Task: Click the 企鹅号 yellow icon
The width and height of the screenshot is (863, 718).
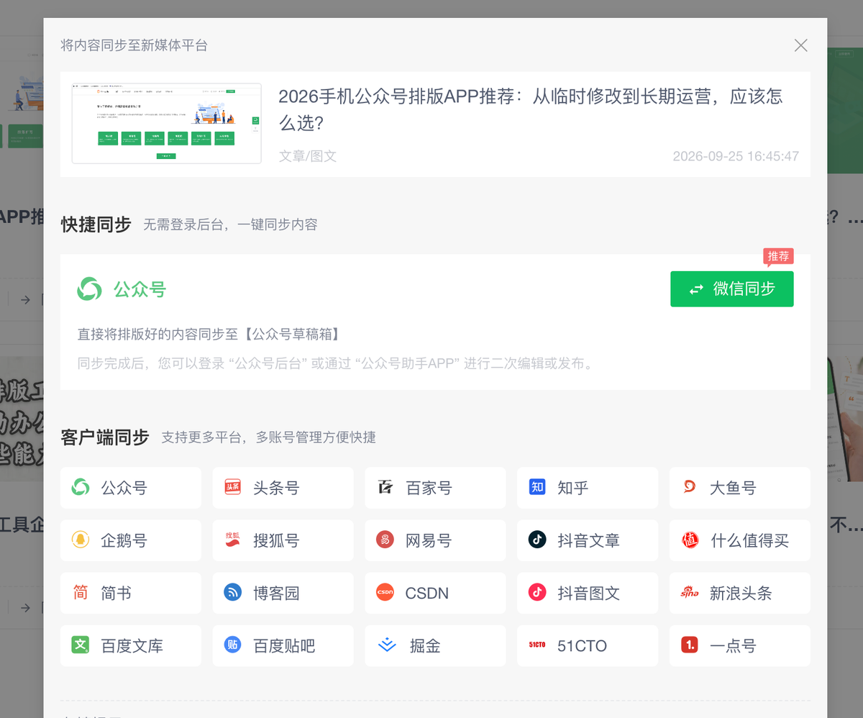Action: 81,540
